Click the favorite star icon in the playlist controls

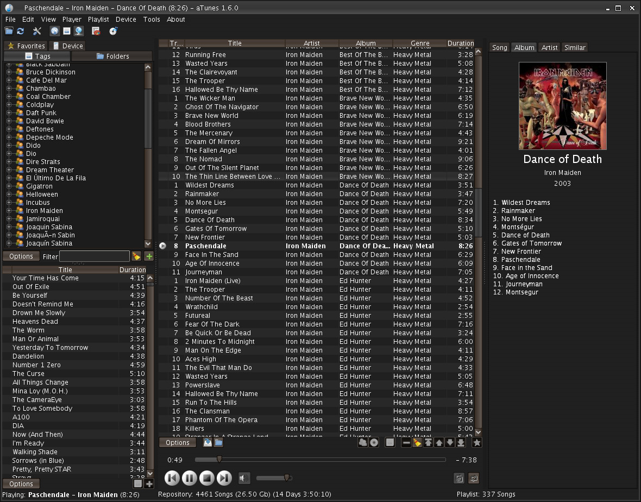tap(476, 442)
